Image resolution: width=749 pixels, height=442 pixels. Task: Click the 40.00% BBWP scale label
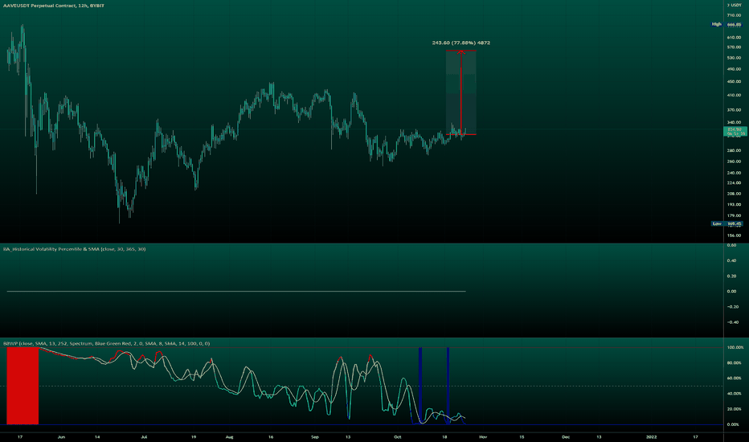point(734,394)
